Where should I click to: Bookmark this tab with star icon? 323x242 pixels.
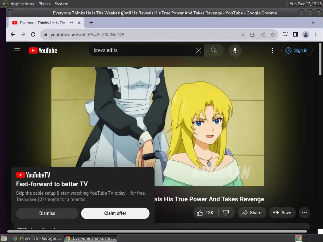tap(273, 35)
